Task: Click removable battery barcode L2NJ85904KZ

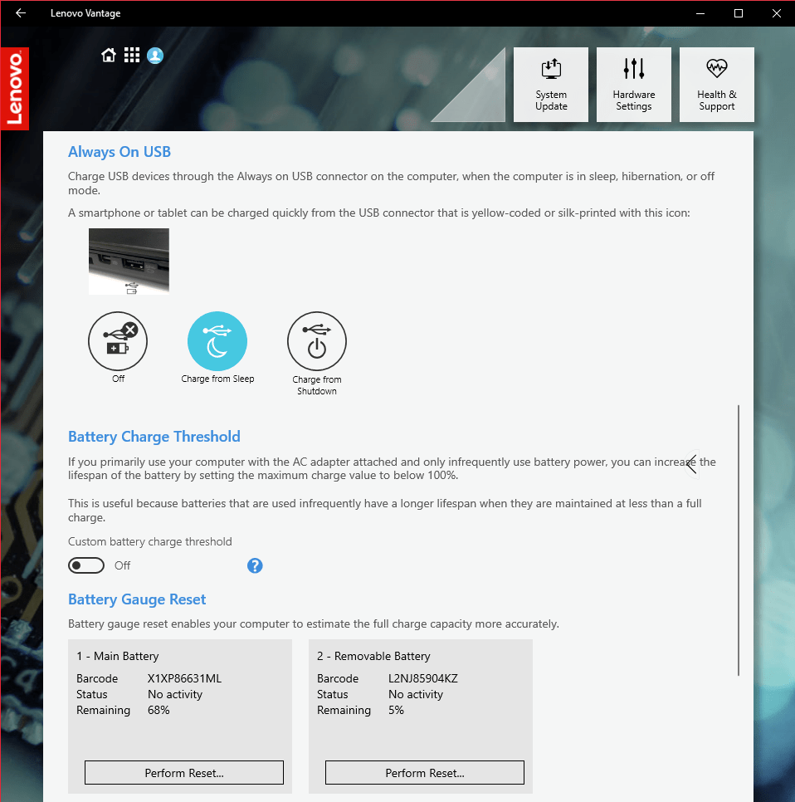Action: 422,679
